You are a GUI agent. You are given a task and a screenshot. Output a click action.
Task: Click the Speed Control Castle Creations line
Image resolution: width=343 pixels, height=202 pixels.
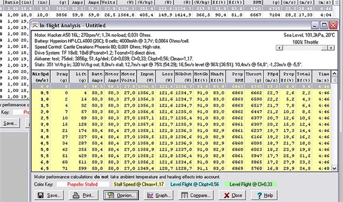98,47
